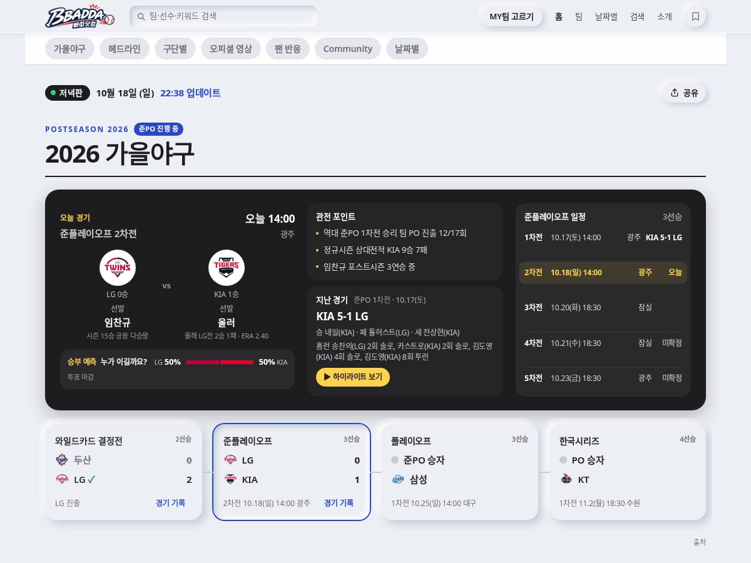Image resolution: width=751 pixels, height=563 pixels.
Task: Select the 구단별 category chip
Action: tap(175, 49)
